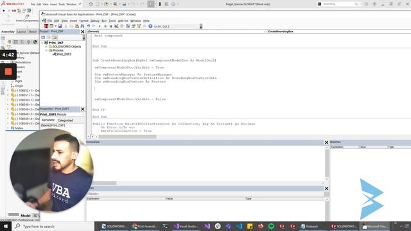Image resolution: width=411 pixels, height=231 pixels.
Task: Close the Properties panel
Action: (83, 109)
